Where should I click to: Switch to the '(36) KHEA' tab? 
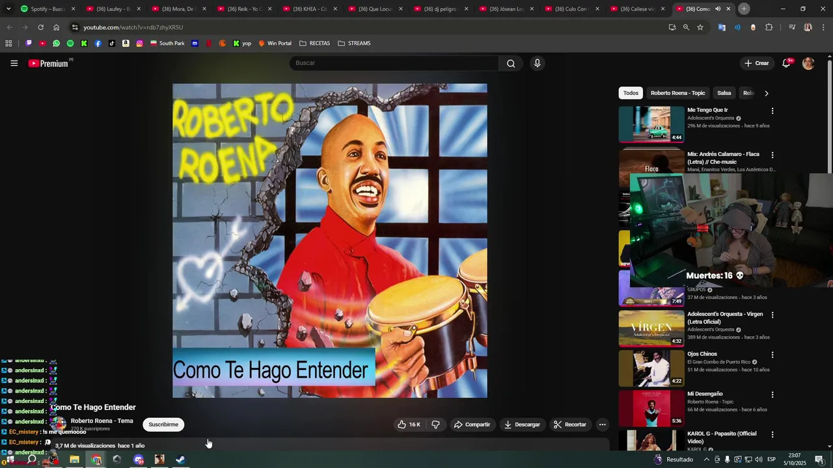[x=309, y=9]
